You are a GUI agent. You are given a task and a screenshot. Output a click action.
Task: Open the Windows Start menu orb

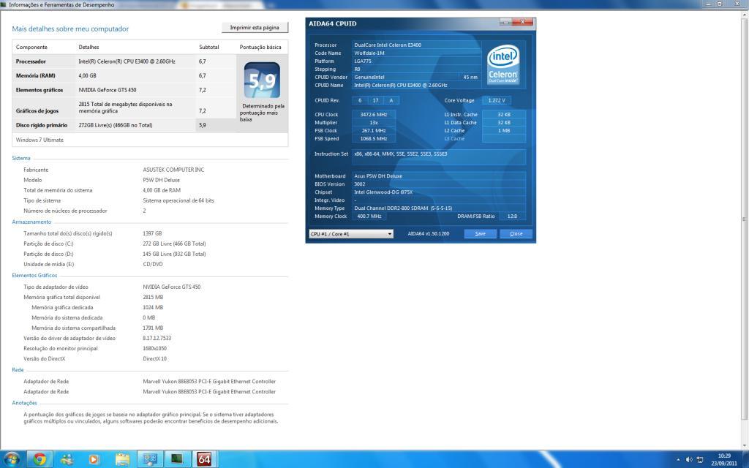[11, 459]
